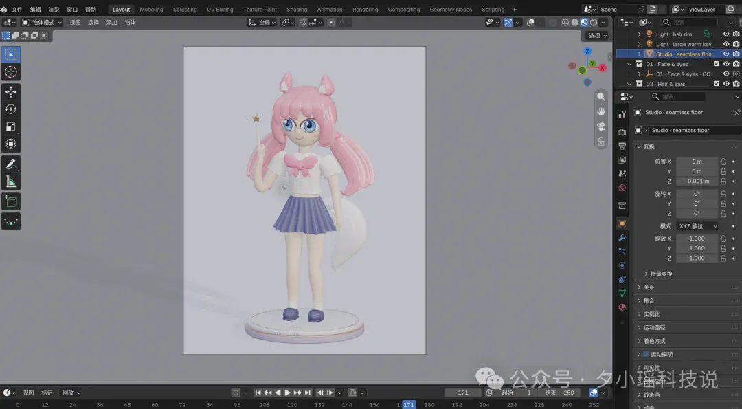Toggle viewport gizmo display
Image resolution: width=742 pixels, height=409 pixels.
(x=508, y=22)
